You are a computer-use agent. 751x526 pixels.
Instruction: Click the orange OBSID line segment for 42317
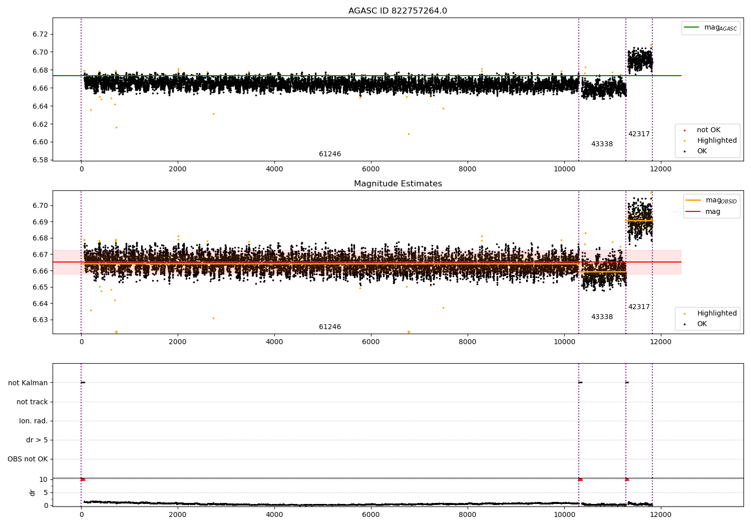pos(639,220)
